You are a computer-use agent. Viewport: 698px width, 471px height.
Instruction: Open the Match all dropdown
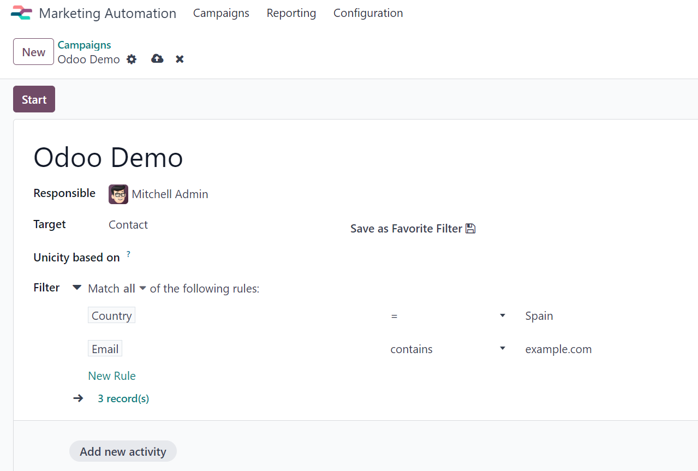pyautogui.click(x=134, y=288)
